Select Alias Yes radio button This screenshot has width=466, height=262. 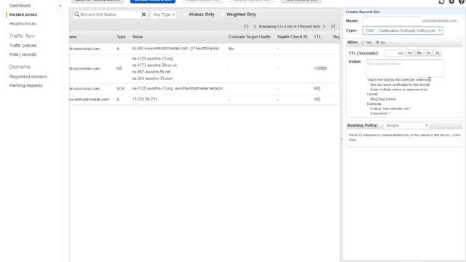coord(363,42)
